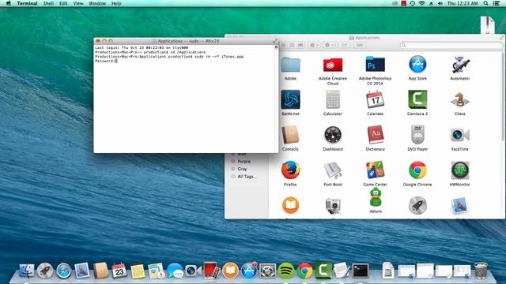Select the Font Book application icon
The width and height of the screenshot is (506, 284).
pyautogui.click(x=333, y=170)
